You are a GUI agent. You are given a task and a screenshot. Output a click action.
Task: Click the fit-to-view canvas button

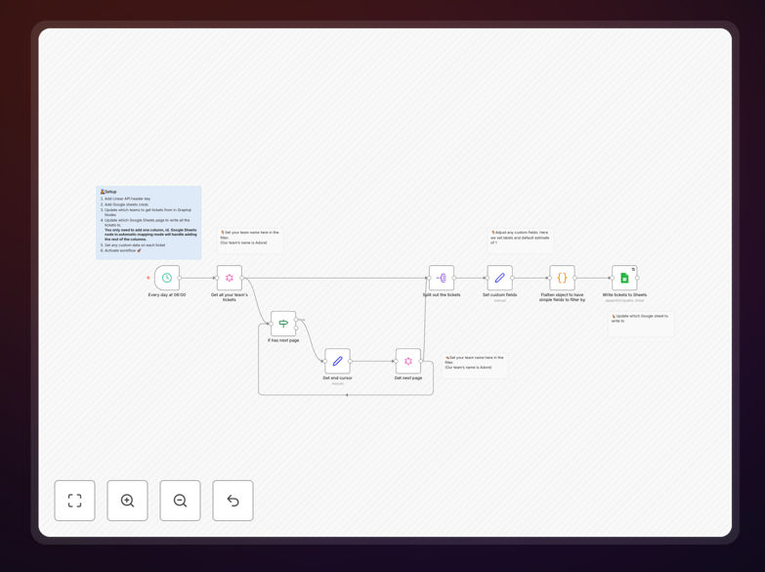(x=74, y=501)
